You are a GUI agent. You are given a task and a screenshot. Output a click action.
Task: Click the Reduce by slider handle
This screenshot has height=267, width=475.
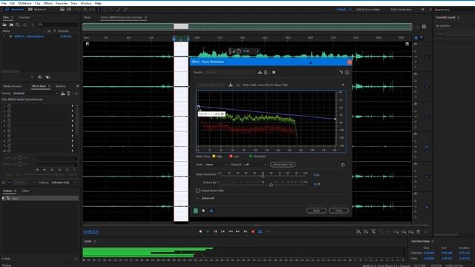(271, 185)
